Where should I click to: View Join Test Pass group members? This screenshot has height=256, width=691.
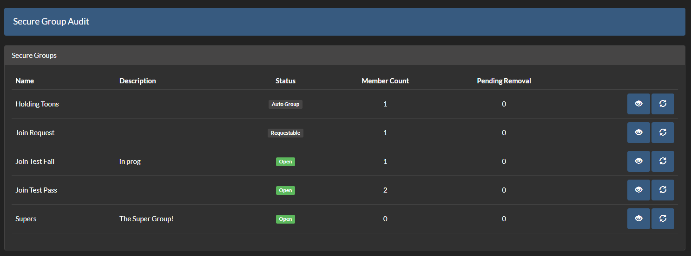click(x=638, y=190)
